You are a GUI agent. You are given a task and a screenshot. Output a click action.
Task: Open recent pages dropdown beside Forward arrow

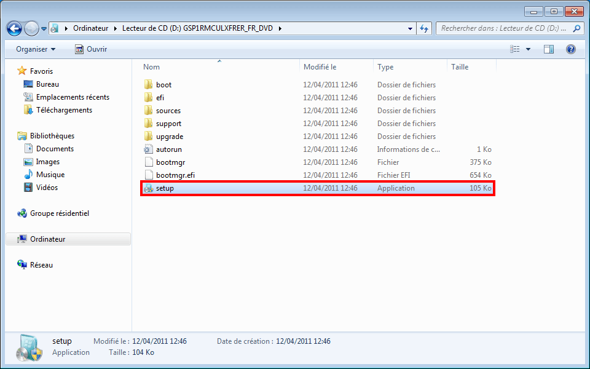[44, 29]
